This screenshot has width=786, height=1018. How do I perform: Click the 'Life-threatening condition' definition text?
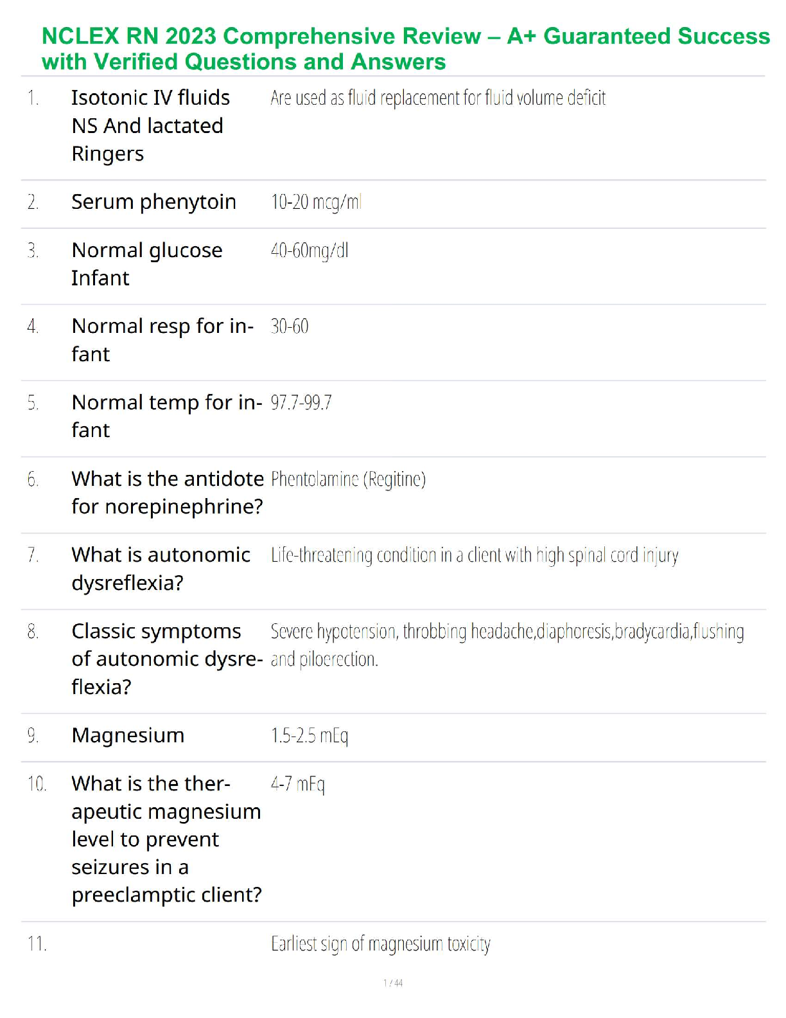pyautogui.click(x=474, y=555)
